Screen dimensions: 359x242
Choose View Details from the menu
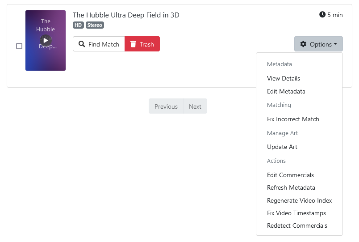[x=284, y=78]
